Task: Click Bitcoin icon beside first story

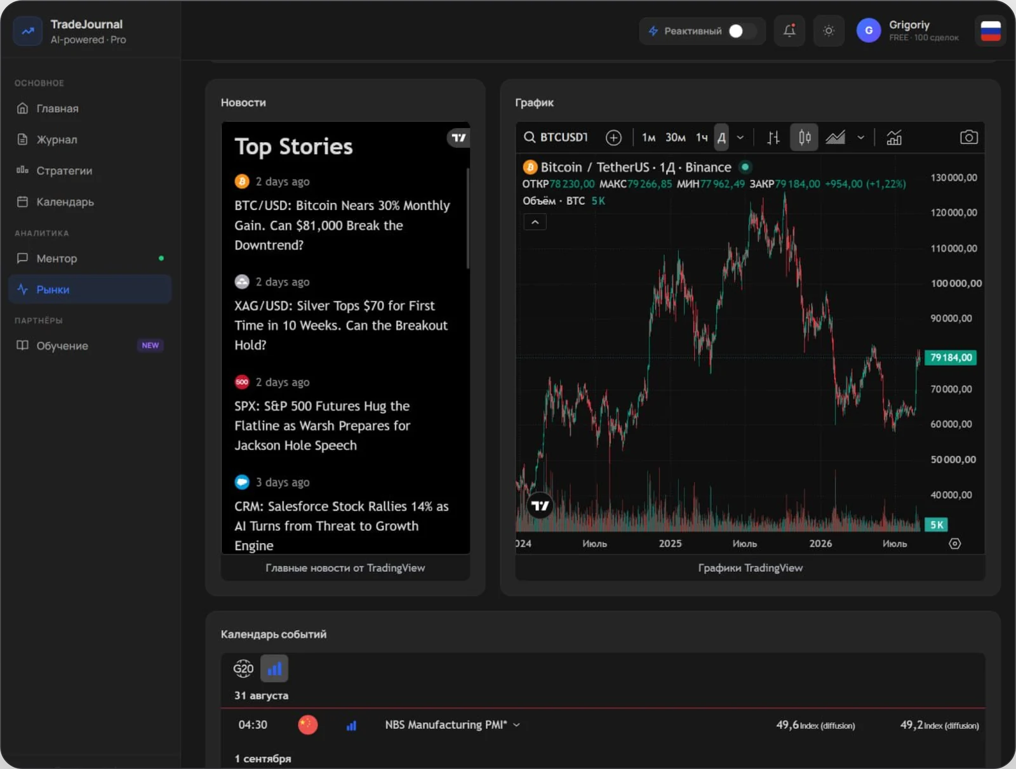Action: [x=242, y=181]
